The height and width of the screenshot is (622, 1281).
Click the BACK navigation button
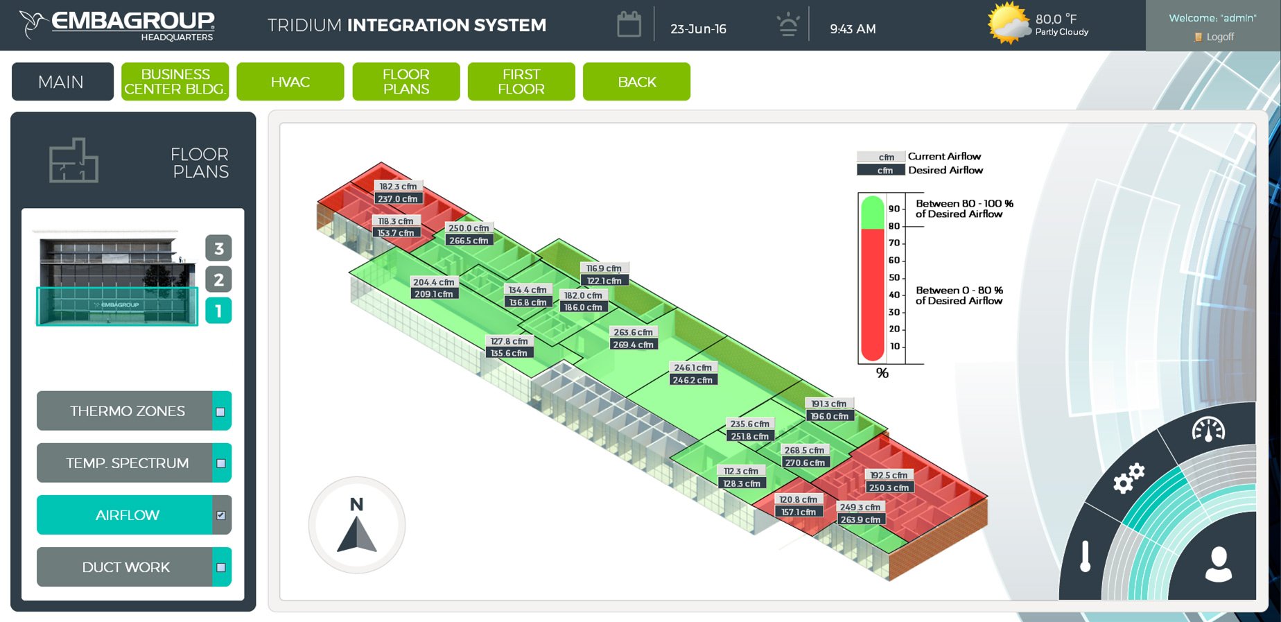click(x=636, y=82)
